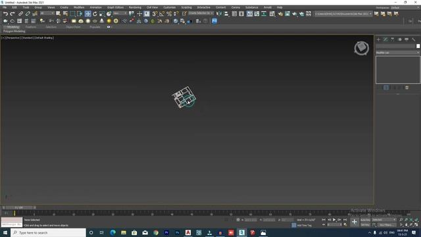Switch to the Object Paint ribbon tab
Image resolution: width=421 pixels, height=237 pixels.
(73, 27)
